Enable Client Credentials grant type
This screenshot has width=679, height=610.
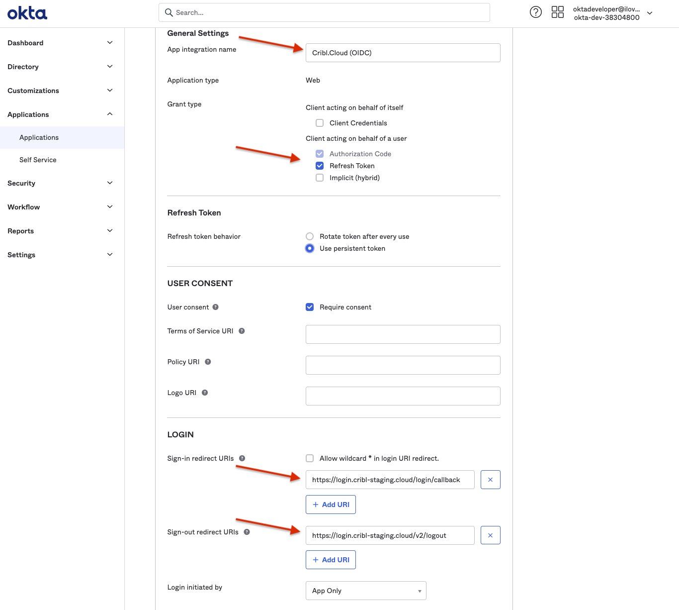320,123
